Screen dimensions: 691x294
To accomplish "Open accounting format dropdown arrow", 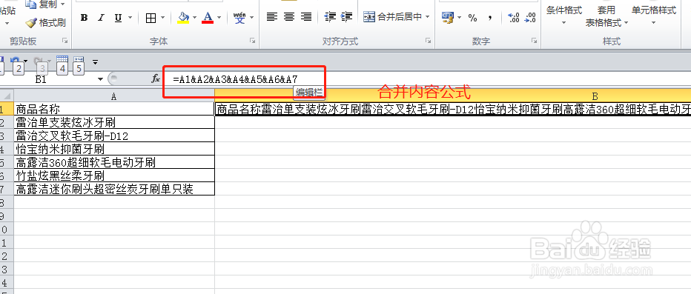I will (460, 18).
